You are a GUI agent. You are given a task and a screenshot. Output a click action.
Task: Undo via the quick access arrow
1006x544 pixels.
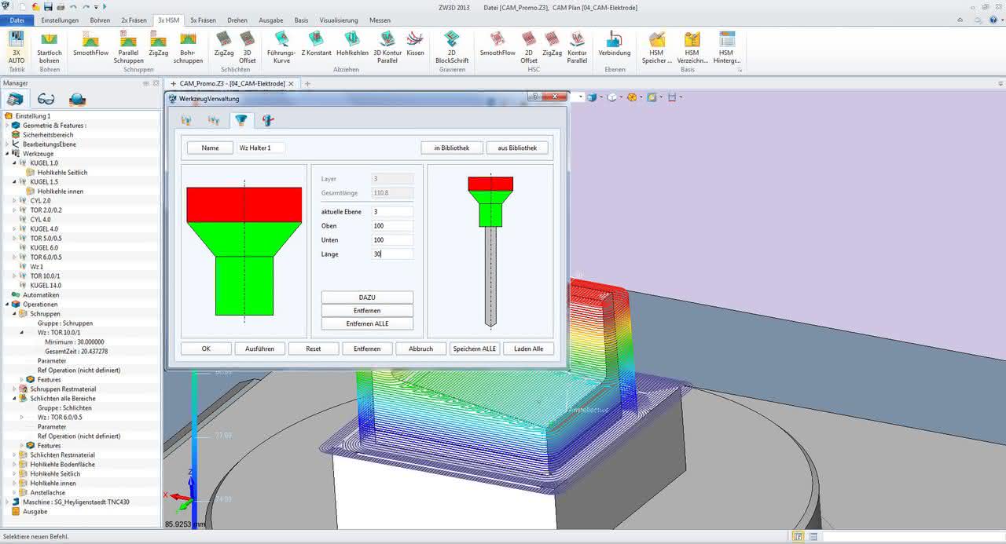[x=74, y=6]
